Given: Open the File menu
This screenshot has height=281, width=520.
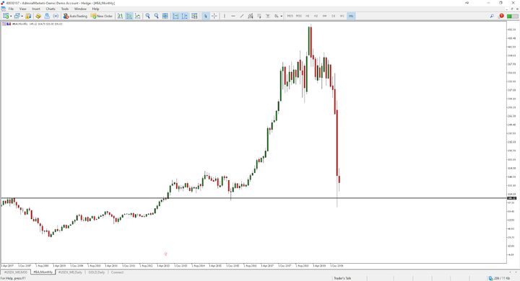Looking at the screenshot, I should [x=11, y=9].
